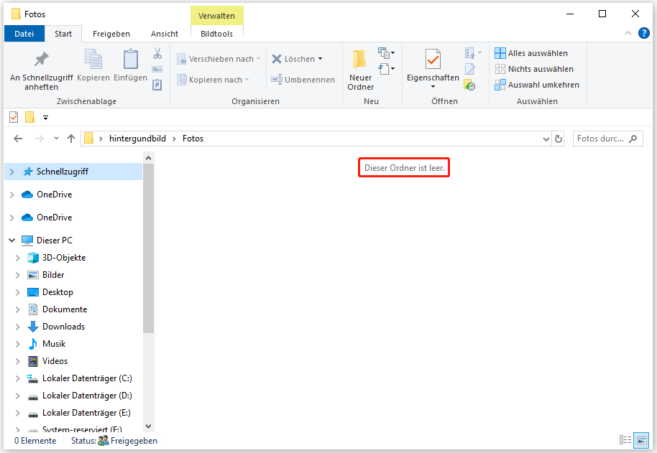Expand the Dieser PC tree entry
Screen dimensions: 657x453
[x=12, y=240]
